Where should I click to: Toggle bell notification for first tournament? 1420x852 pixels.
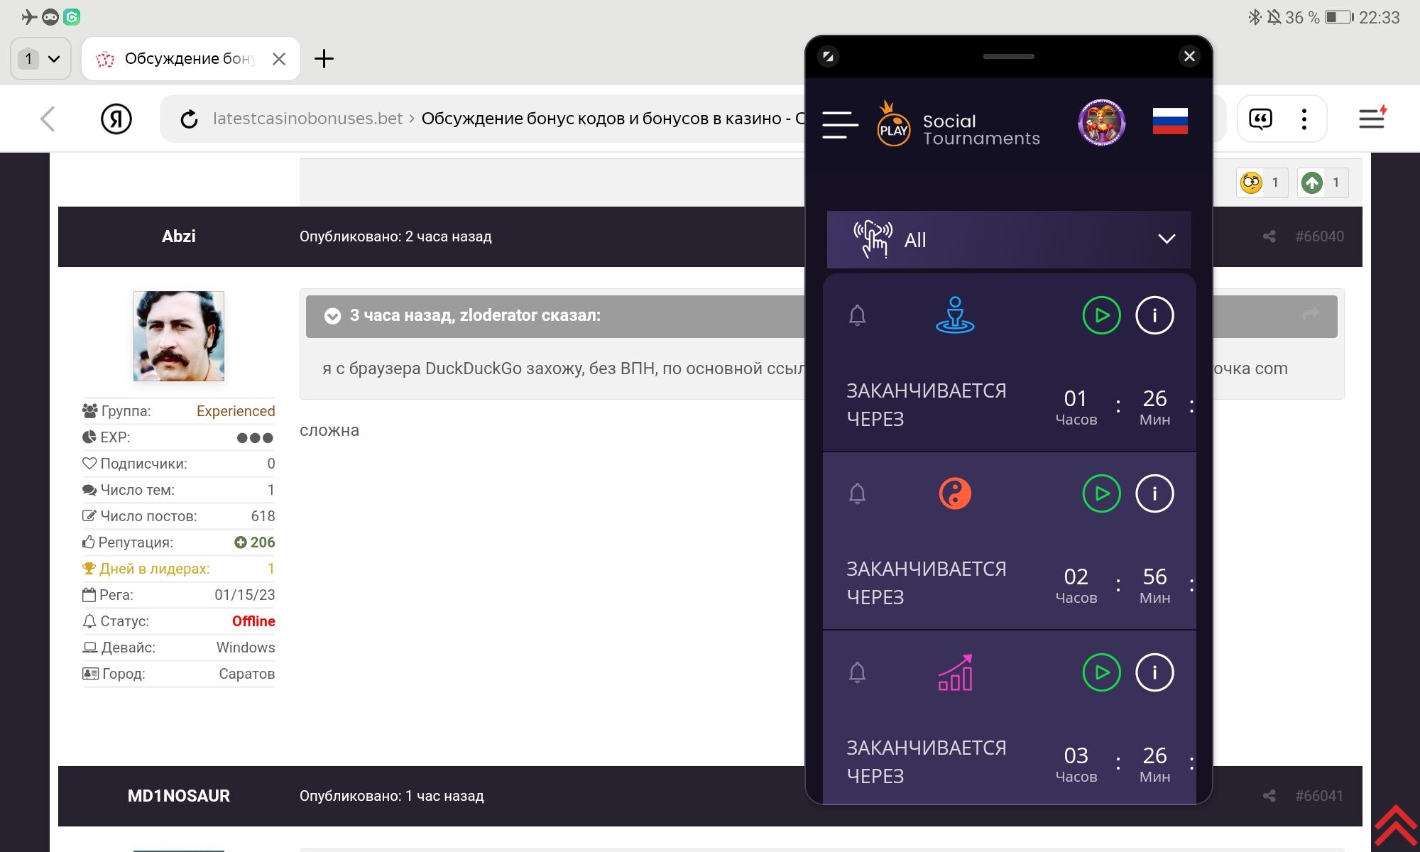pos(857,315)
